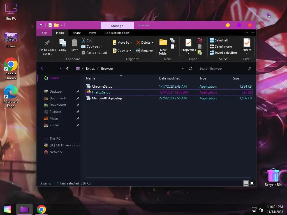The width and height of the screenshot is (287, 215).
Task: Create a New folder from the ribbon
Action: [x=163, y=47]
